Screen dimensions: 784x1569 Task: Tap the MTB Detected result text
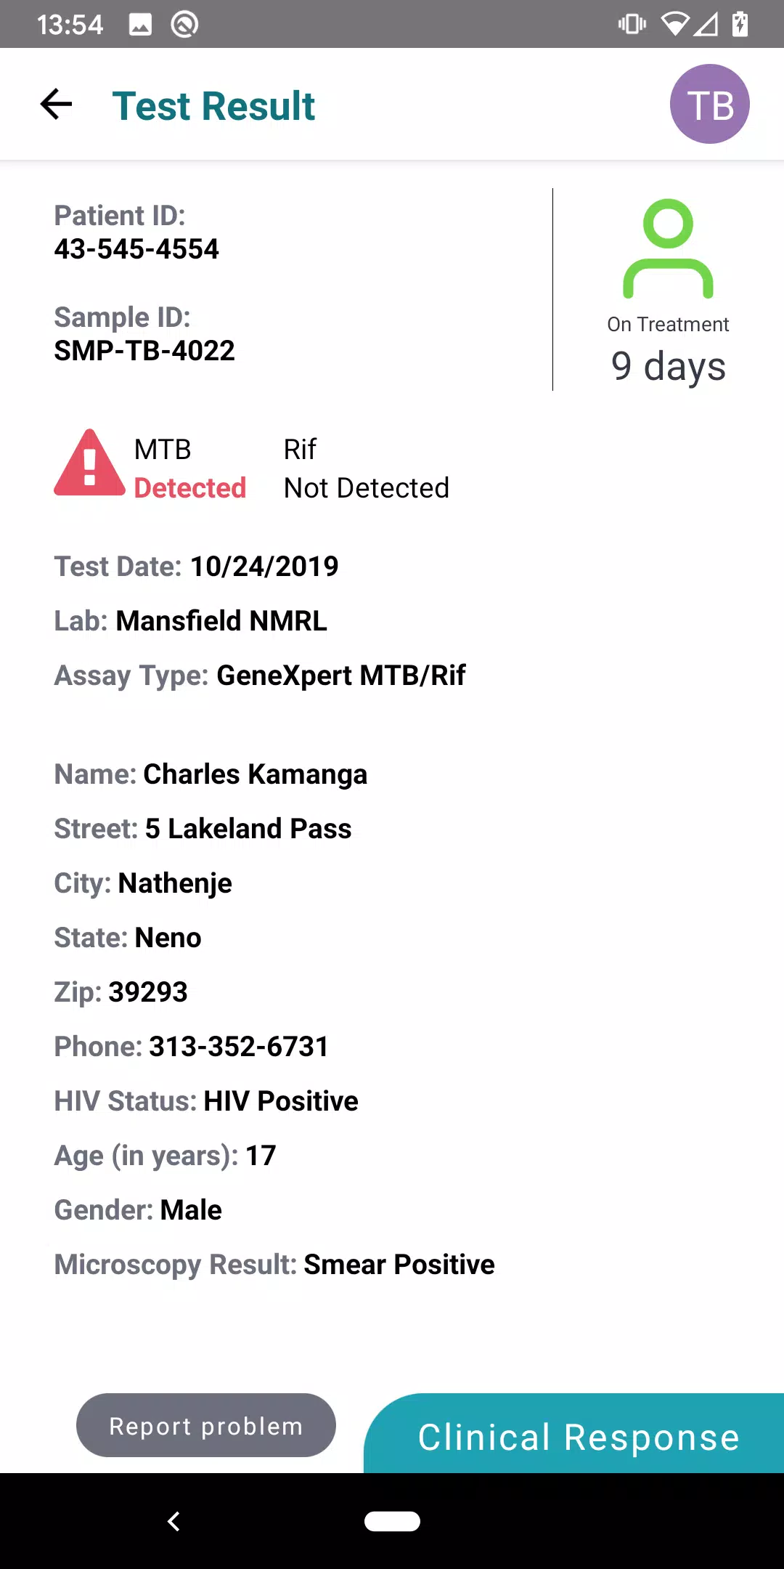pos(190,469)
